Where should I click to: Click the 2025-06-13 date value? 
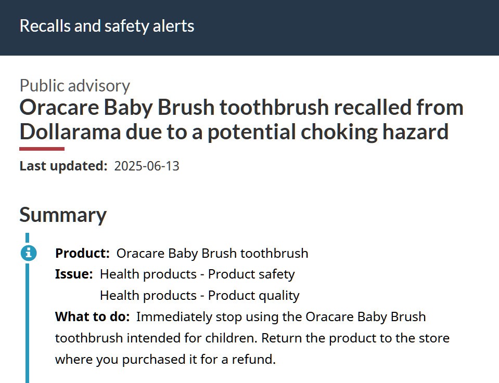pyautogui.click(x=147, y=166)
